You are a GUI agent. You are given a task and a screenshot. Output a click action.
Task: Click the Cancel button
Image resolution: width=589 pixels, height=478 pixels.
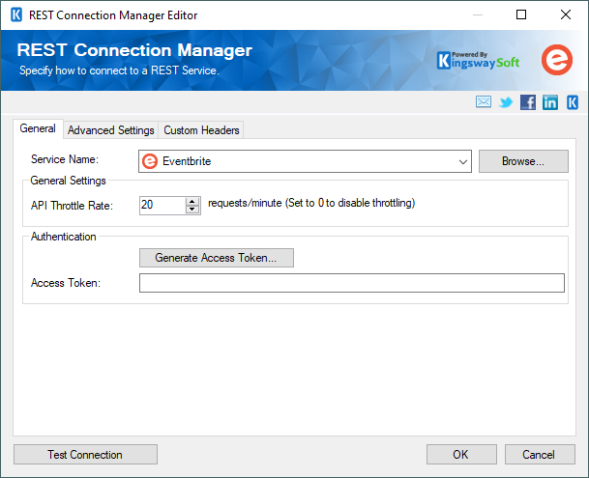[540, 455]
